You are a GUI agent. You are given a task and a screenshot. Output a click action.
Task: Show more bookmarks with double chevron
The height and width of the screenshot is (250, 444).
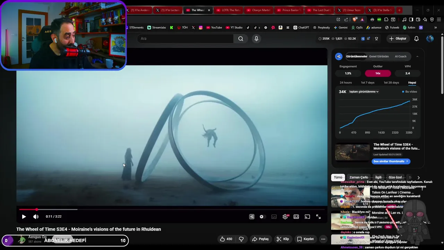pyautogui.click(x=436, y=27)
